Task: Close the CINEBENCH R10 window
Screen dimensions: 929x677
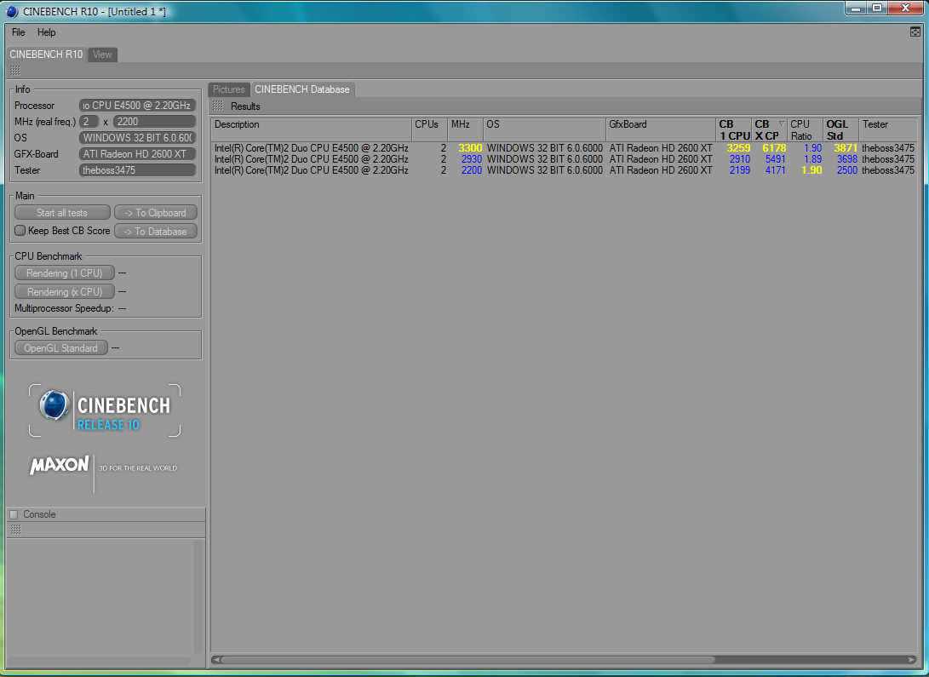Action: coord(906,8)
